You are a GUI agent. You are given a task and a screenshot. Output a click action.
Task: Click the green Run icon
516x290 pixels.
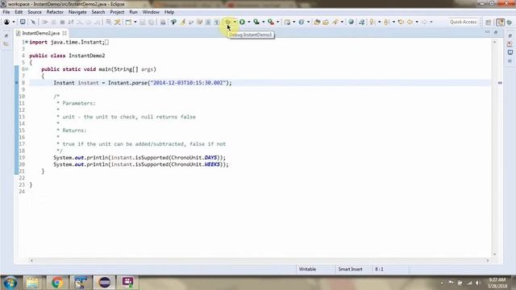[242, 22]
